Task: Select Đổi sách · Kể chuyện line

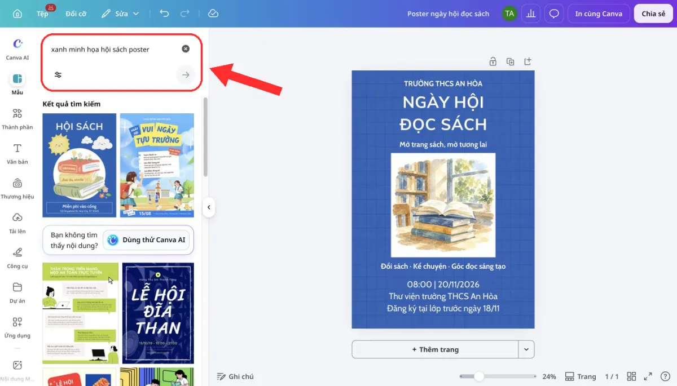Action: [443, 266]
